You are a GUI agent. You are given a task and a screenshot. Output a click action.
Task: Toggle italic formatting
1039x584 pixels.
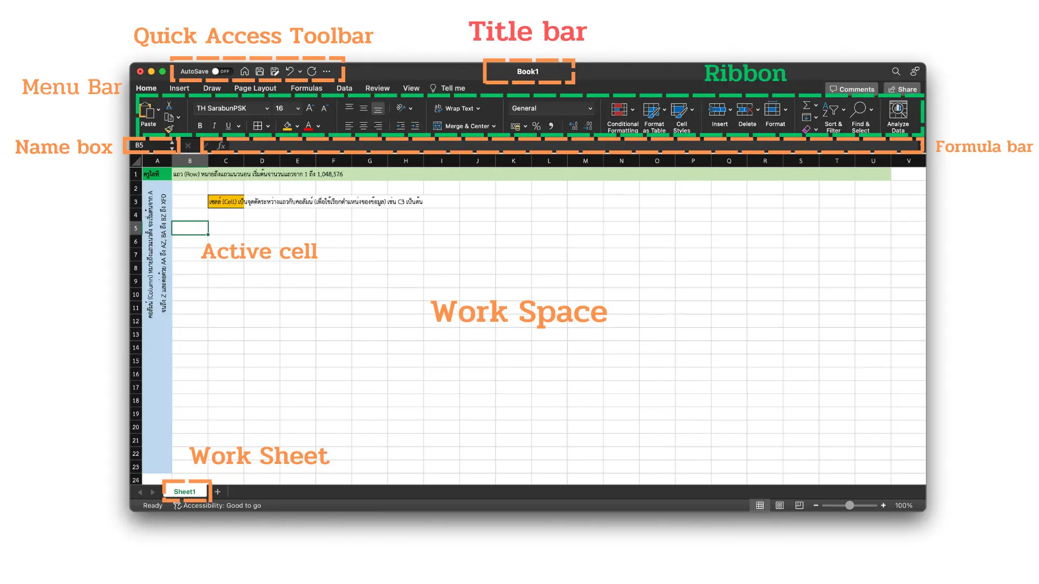coord(214,125)
